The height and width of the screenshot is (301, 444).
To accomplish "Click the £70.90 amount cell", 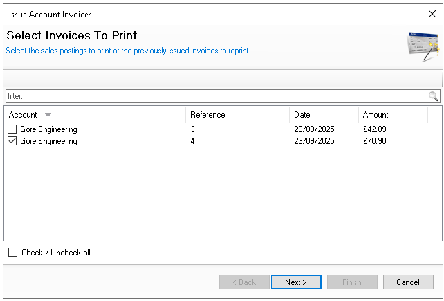I will coord(376,141).
